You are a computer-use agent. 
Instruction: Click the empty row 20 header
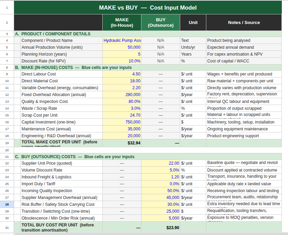click(x=7, y=150)
